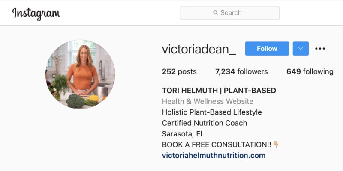Open the 649 following list

coord(310,71)
